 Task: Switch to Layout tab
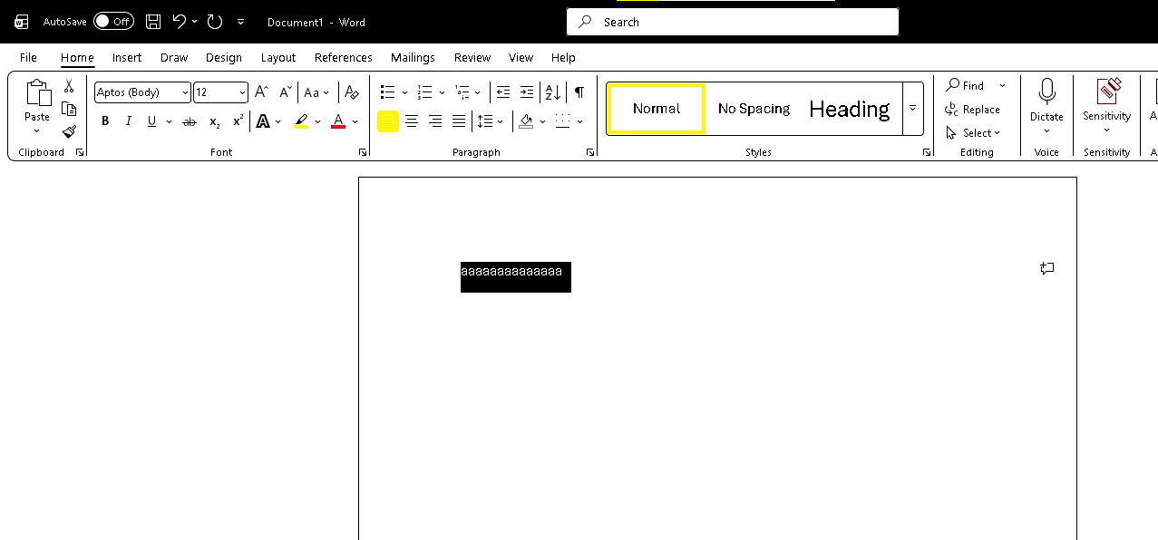pyautogui.click(x=278, y=57)
